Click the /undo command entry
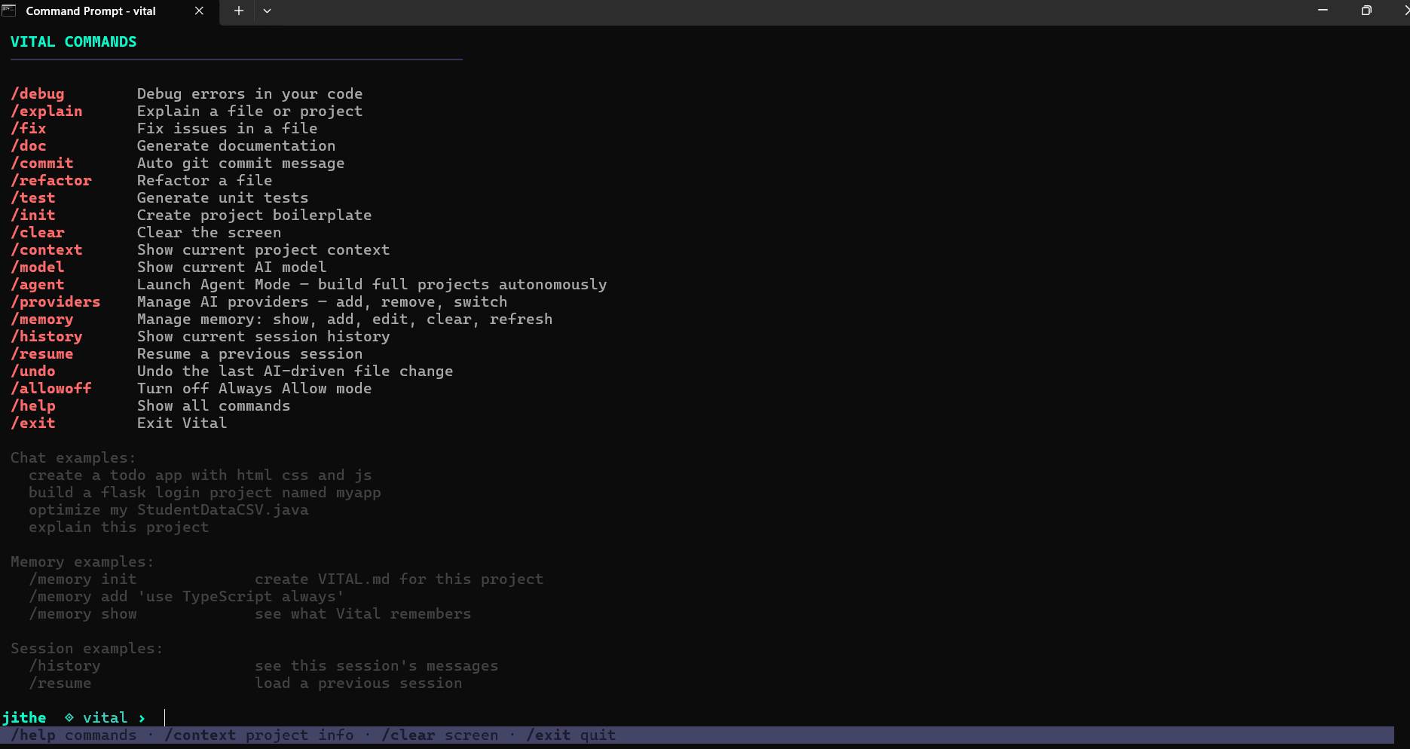Viewport: 1410px width, 749px height. 33,371
